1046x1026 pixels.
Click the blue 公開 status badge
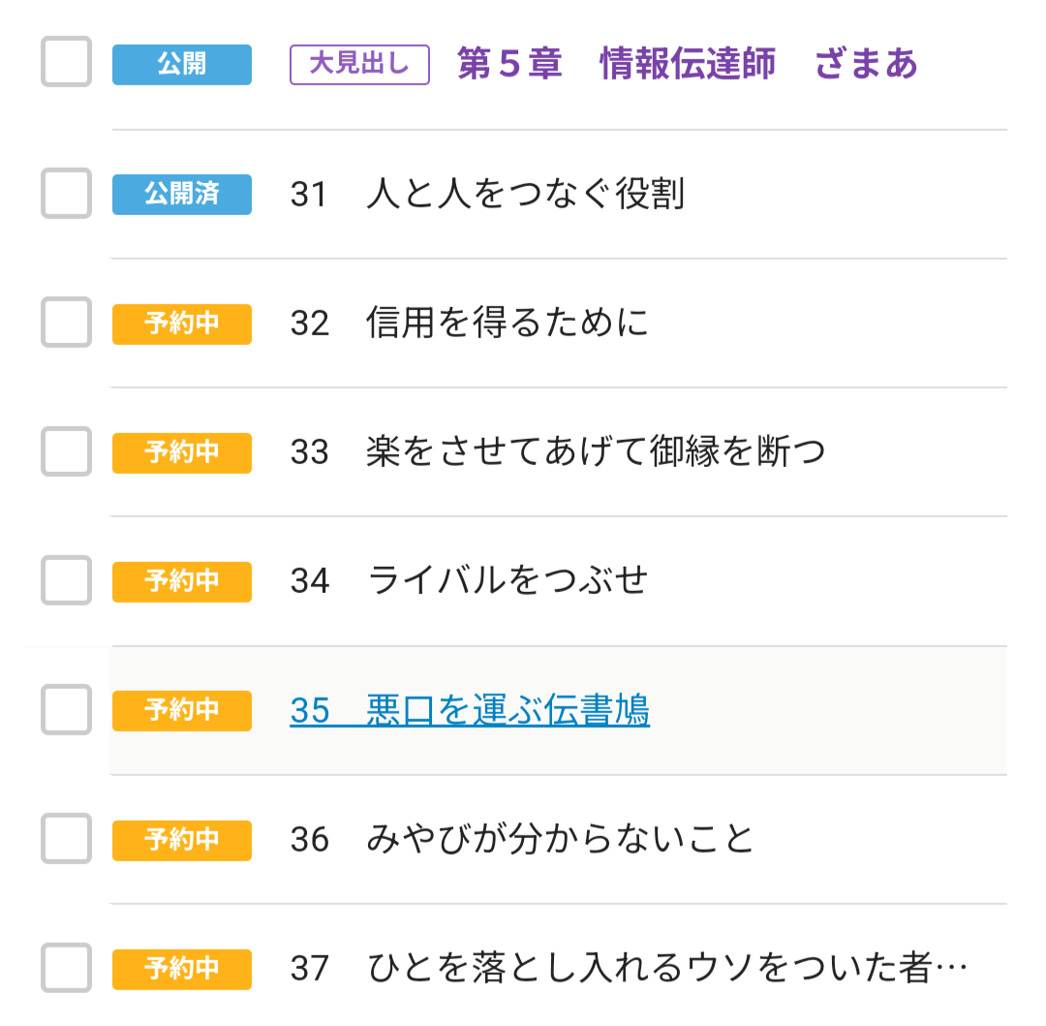tap(182, 65)
